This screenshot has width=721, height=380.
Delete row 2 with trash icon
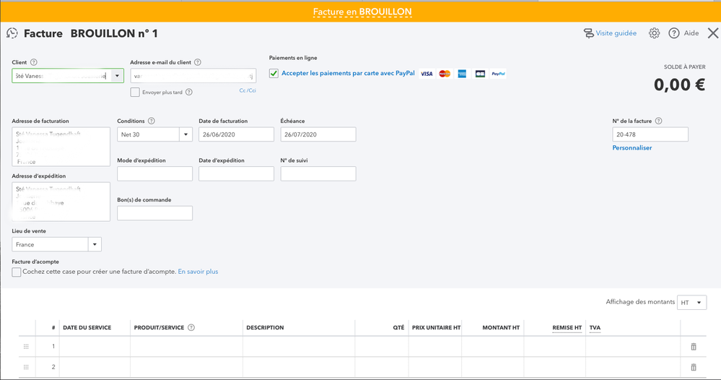(x=694, y=367)
